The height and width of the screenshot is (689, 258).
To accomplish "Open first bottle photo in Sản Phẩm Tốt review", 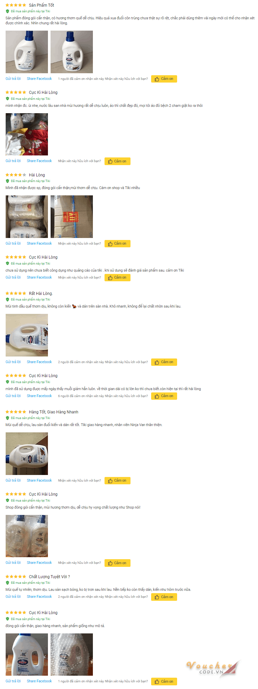I will tap(27, 52).
